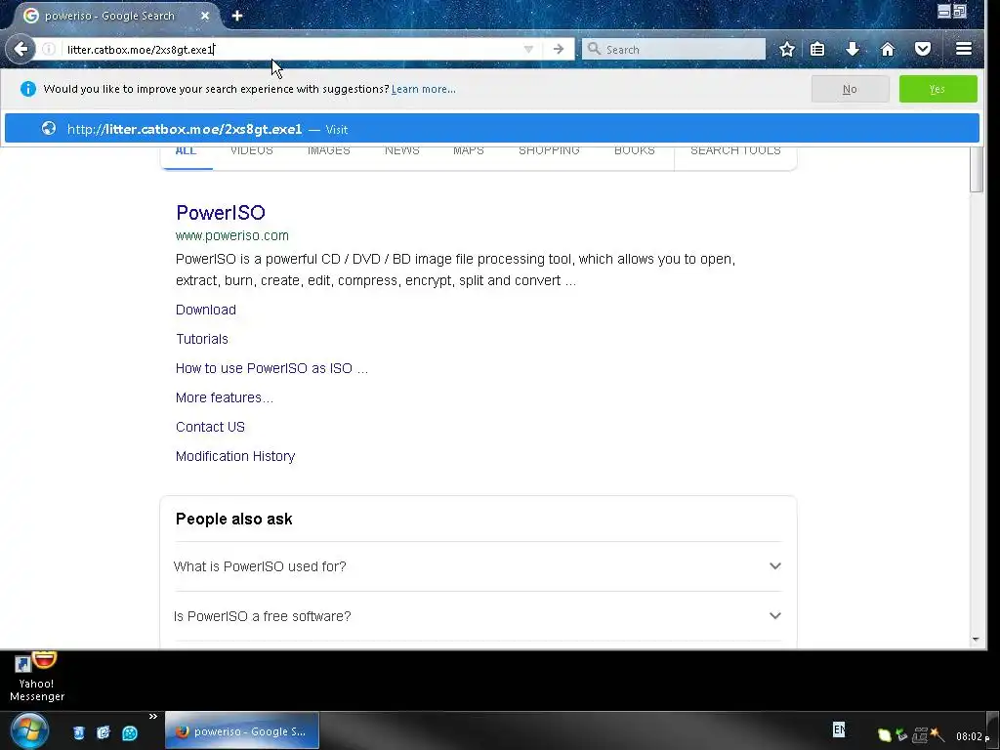Open the Firefox hamburger menu
This screenshot has height=750, width=1000.
coord(964,49)
